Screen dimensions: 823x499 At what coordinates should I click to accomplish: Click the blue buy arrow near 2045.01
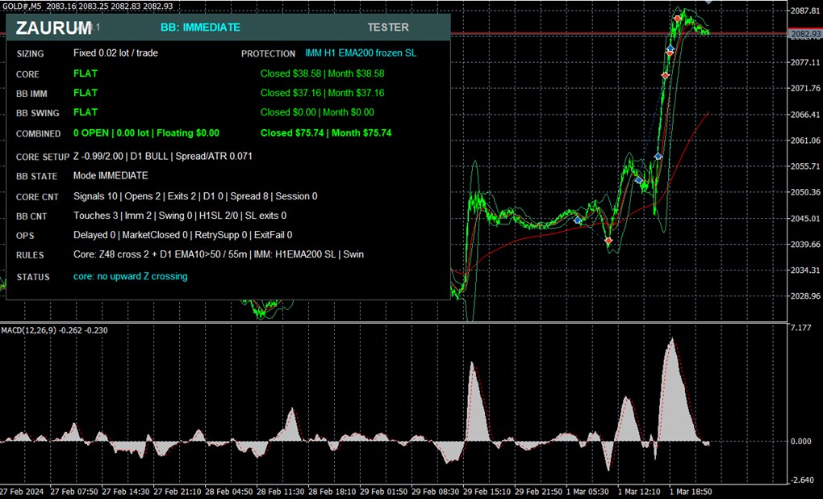point(578,220)
